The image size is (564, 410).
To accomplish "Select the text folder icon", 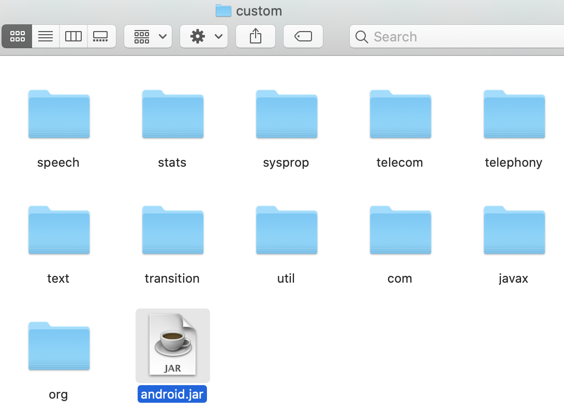I will 59,230.
